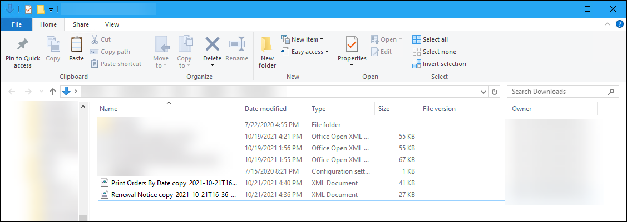Click the Configuration settings type cell

(x=340, y=171)
